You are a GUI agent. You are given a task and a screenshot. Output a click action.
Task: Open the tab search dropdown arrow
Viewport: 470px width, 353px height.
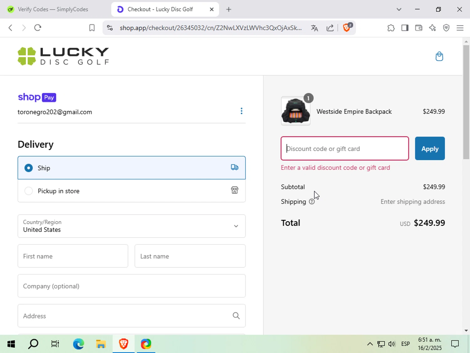coord(399,9)
